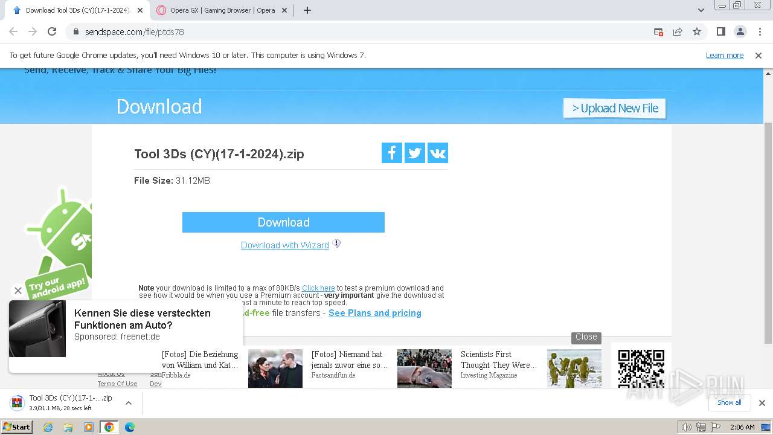The height and width of the screenshot is (435, 773).
Task: Close the freenet.de sponsored popup ad
Action: point(18,291)
